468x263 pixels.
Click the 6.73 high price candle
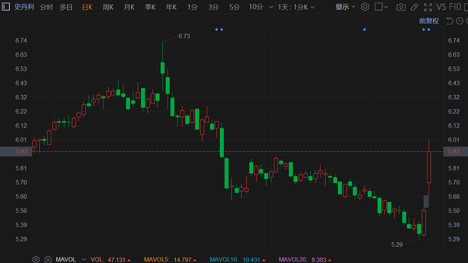click(x=162, y=68)
